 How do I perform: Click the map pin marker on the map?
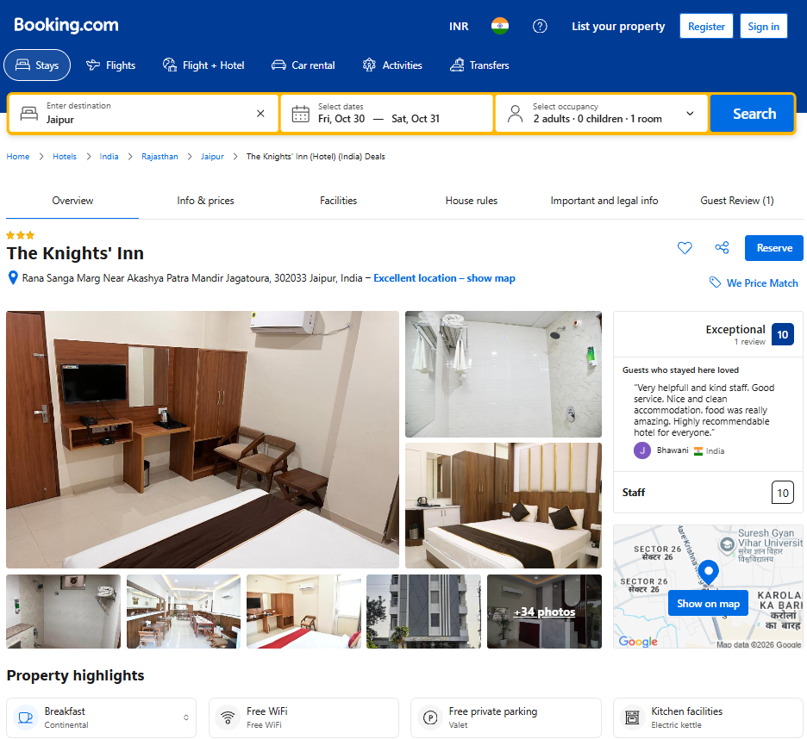point(708,572)
